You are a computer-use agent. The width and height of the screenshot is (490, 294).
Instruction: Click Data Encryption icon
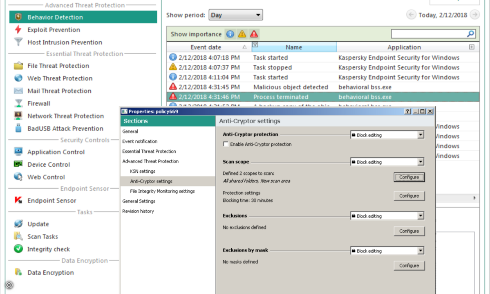18,272
